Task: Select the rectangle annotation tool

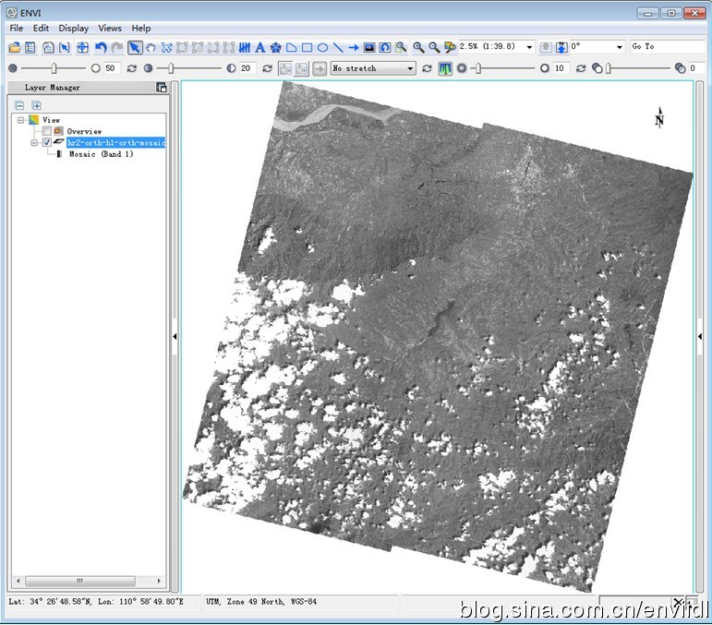Action: [x=307, y=47]
